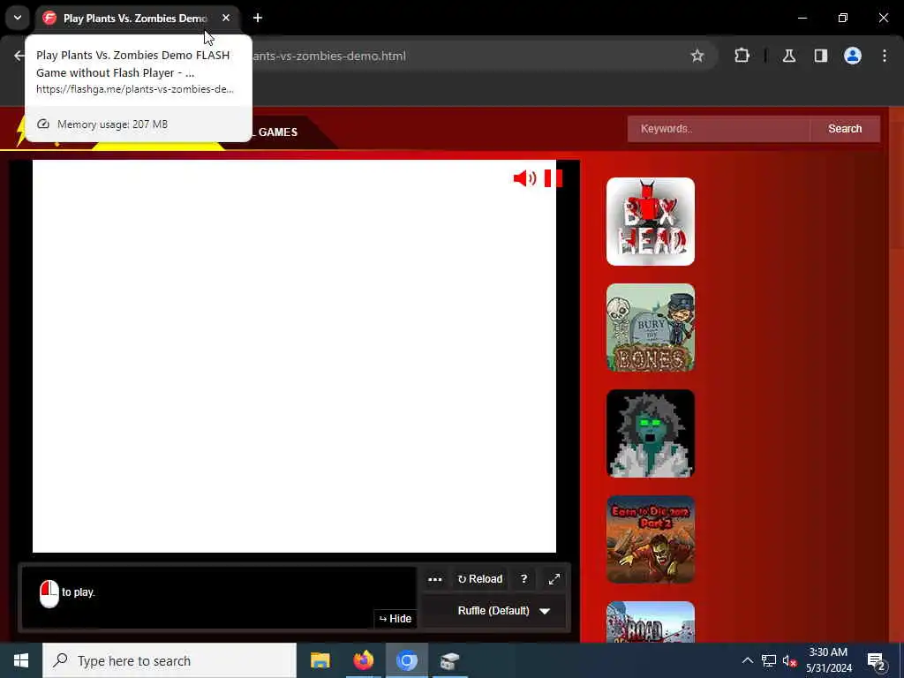Open the Bury My Bones game thumbnail
This screenshot has width=904, height=678.
(651, 328)
